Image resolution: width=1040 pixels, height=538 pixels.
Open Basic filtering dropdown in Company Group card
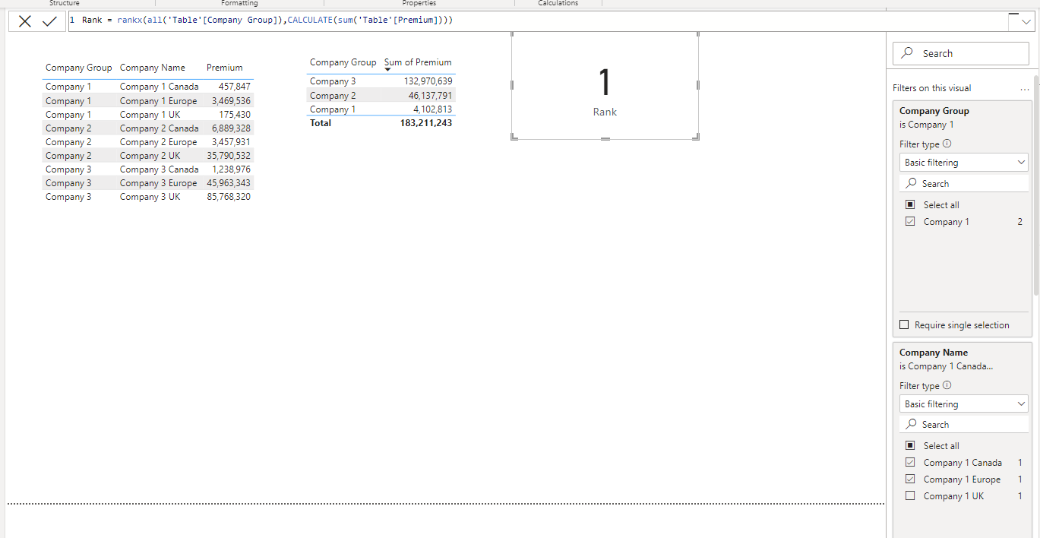pos(964,163)
